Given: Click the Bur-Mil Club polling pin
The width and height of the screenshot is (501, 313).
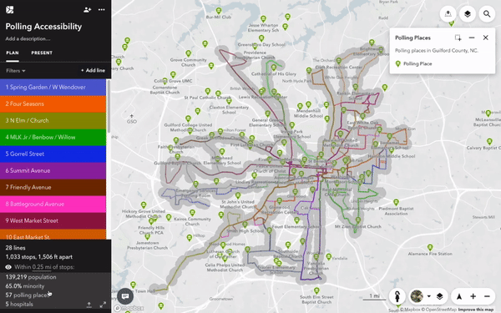Looking at the screenshot, I should tap(219, 11).
